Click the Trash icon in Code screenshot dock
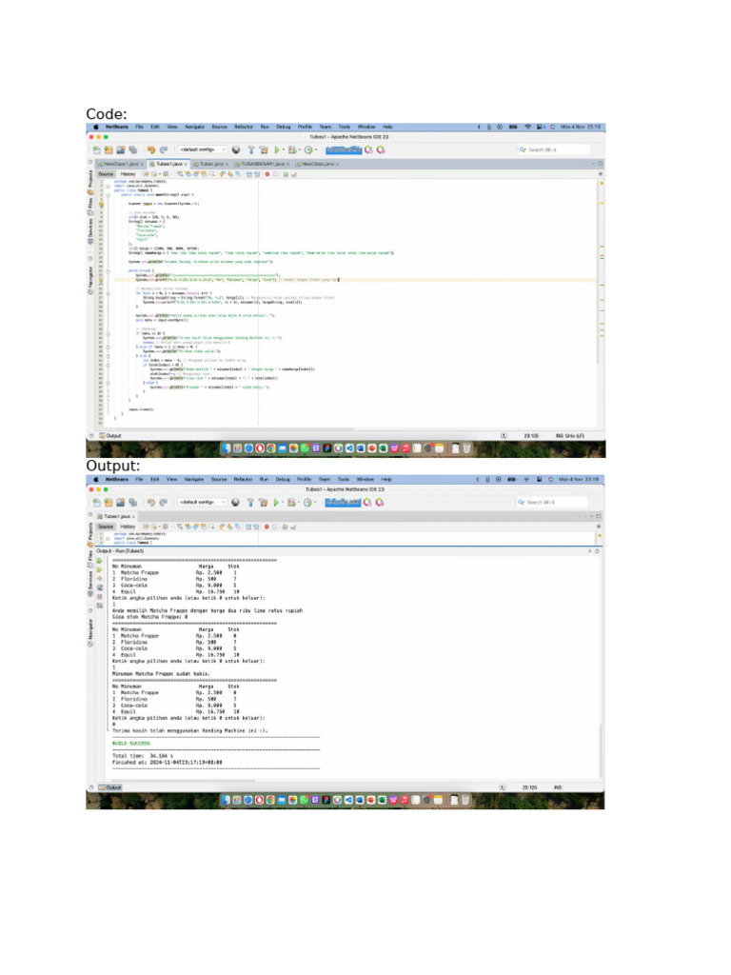 466,448
